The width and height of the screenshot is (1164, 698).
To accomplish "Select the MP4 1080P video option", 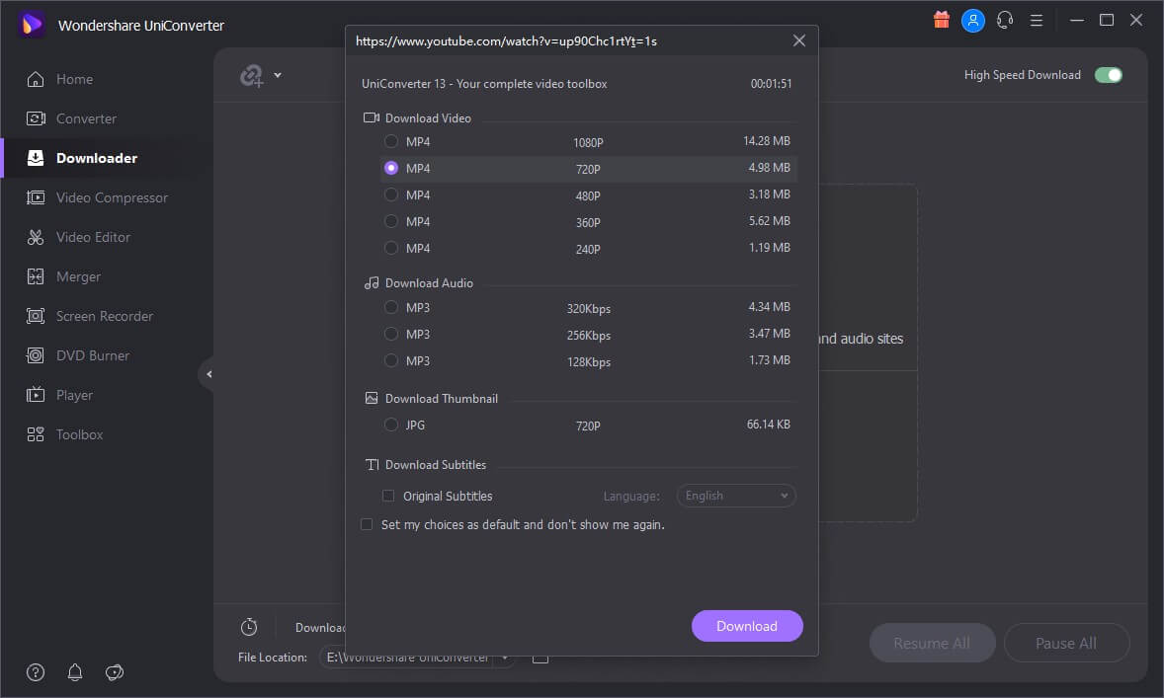I will pyautogui.click(x=391, y=142).
